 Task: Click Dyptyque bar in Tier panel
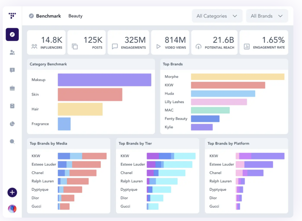pos(159,190)
